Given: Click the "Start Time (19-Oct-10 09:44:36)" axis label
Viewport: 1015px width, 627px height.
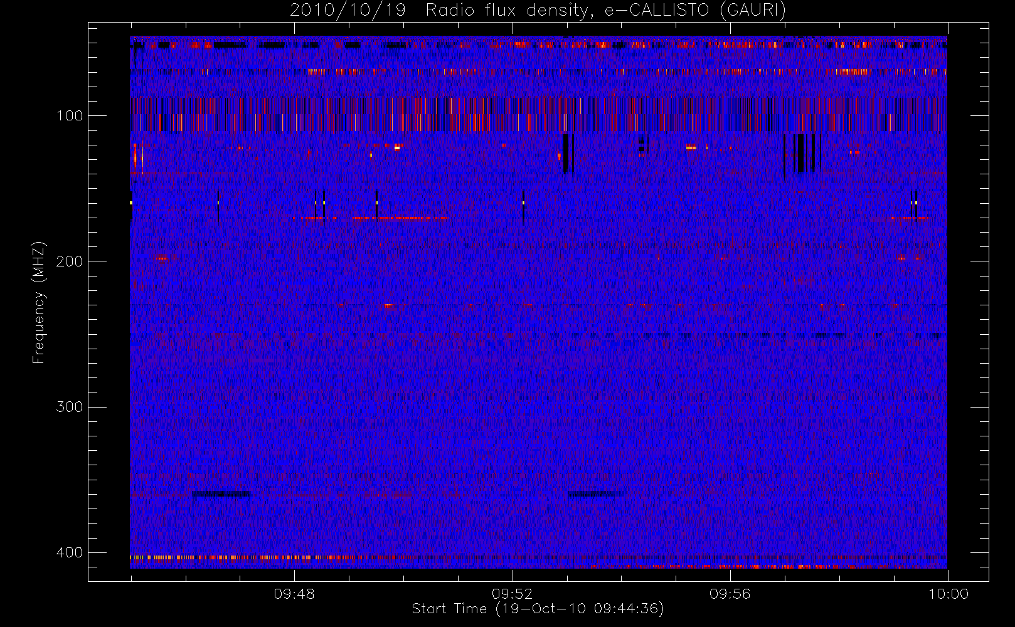Looking at the screenshot, I should click(x=538, y=609).
